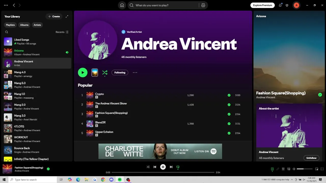This screenshot has width=326, height=183.
Task: Click Unfollow in About the artist card
Action: click(x=311, y=158)
